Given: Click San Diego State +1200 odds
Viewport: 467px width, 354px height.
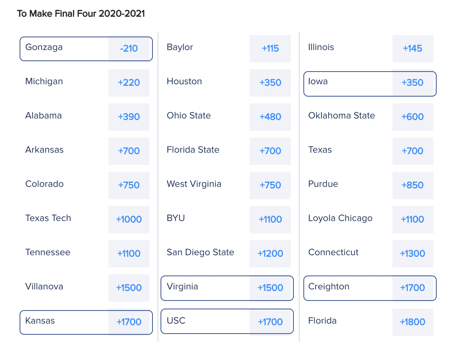Looking at the screenshot, I should 270,254.
